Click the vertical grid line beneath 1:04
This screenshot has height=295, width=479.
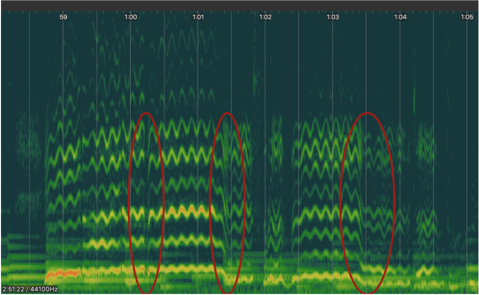400,149
